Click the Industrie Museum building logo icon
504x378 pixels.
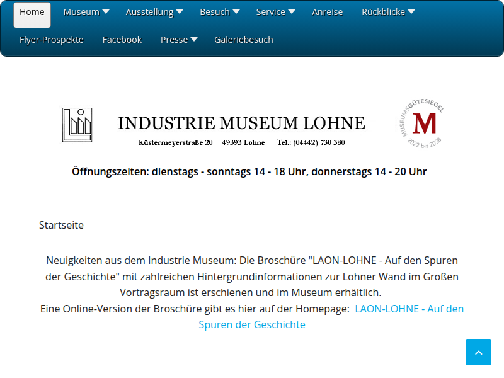(77, 125)
